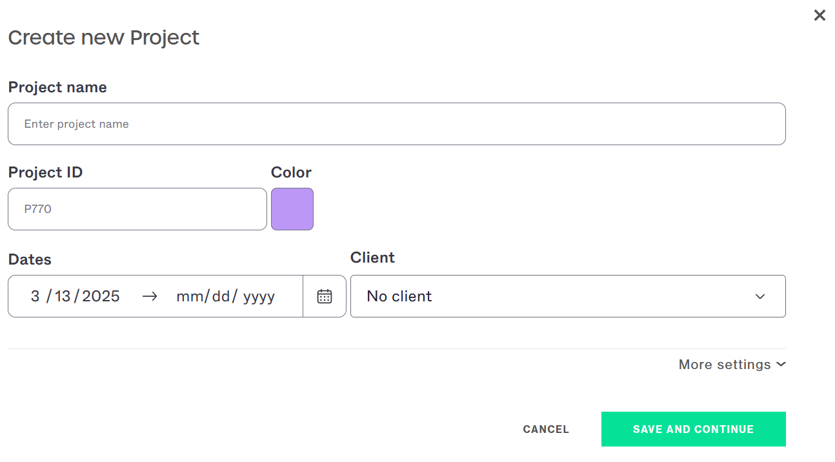This screenshot has height=462, width=835.
Task: Select the end date dd placeholder
Action: tap(221, 296)
